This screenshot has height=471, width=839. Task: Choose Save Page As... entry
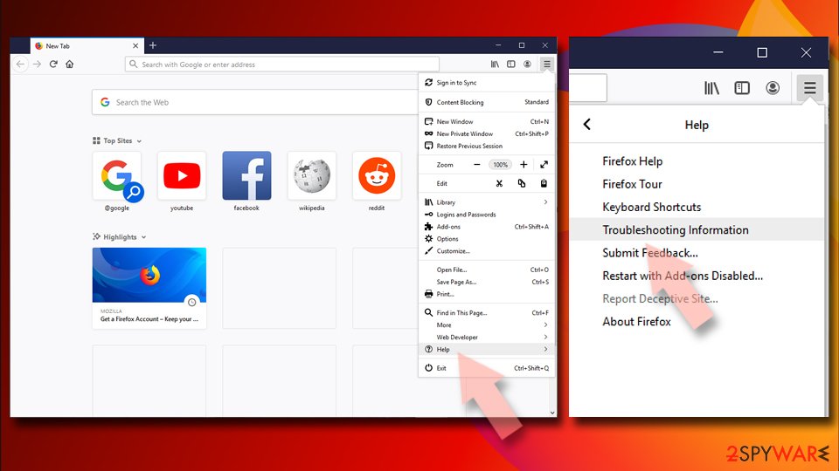pyautogui.click(x=487, y=282)
